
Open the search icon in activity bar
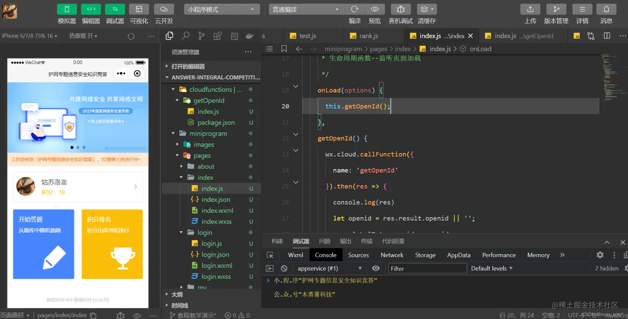coord(186,36)
